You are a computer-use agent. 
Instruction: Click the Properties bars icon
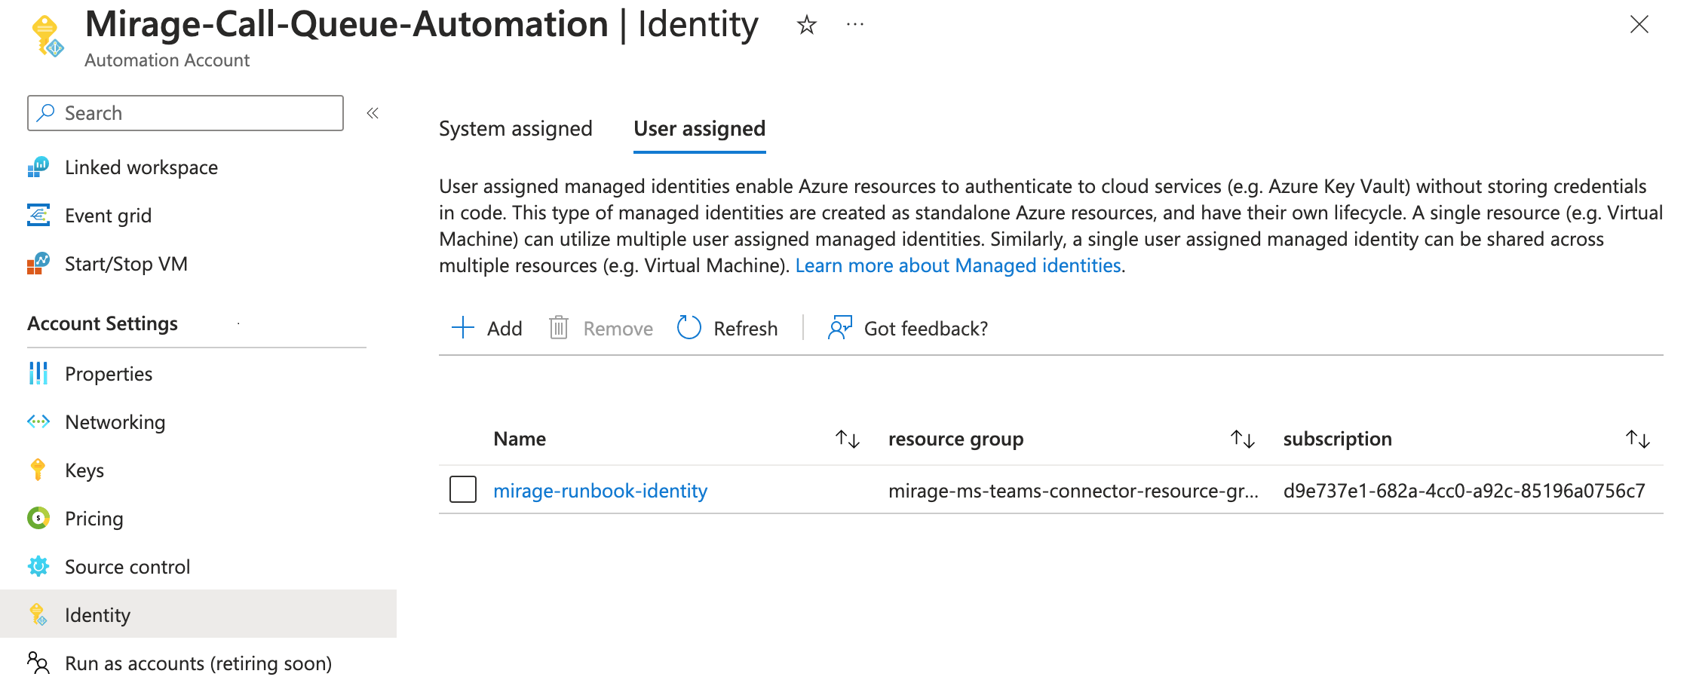click(38, 373)
